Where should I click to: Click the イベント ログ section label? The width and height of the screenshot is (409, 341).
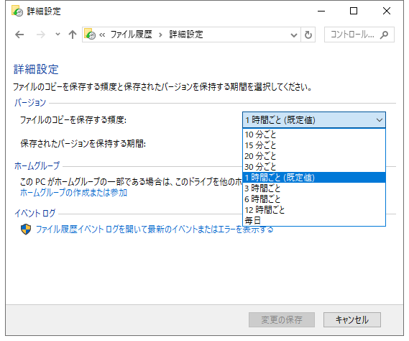(35, 214)
